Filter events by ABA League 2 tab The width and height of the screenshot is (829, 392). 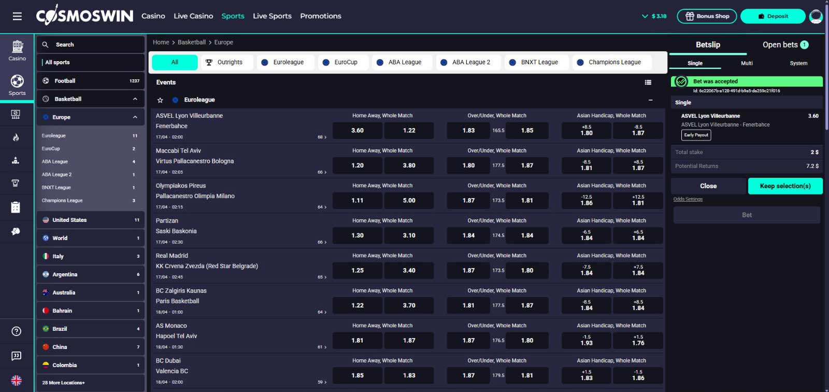point(469,62)
